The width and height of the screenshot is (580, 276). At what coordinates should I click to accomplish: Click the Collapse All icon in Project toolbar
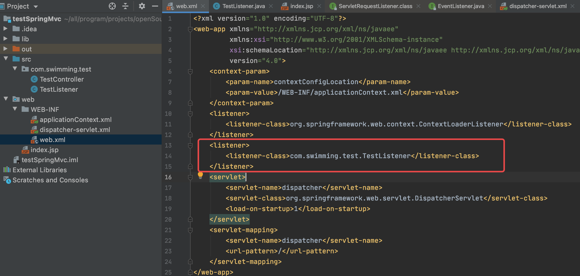[x=125, y=6]
